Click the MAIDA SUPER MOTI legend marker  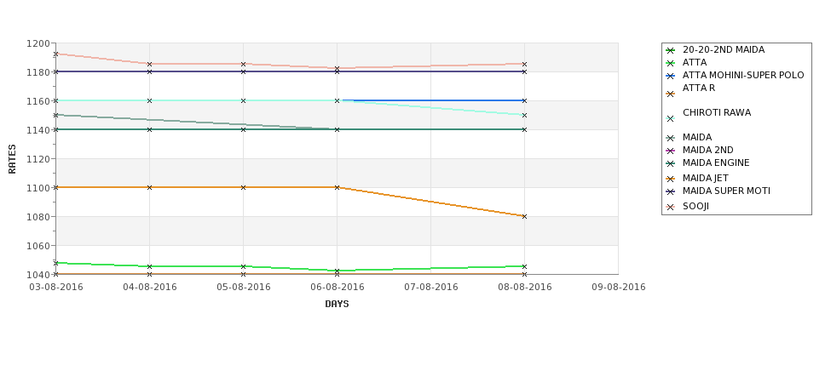click(671, 191)
